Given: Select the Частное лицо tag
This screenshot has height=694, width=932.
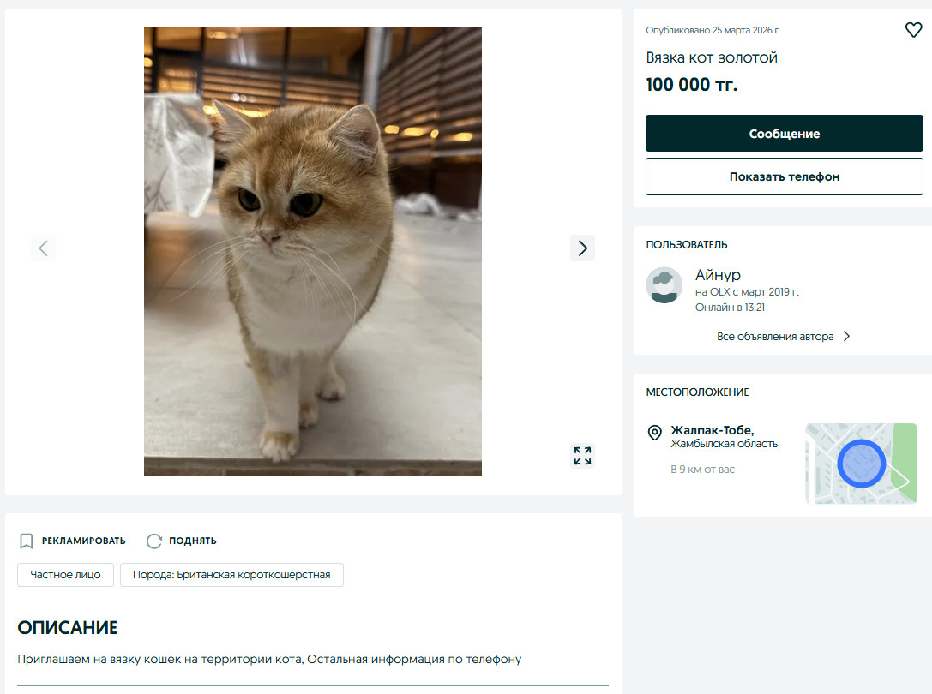Looking at the screenshot, I should [65, 575].
